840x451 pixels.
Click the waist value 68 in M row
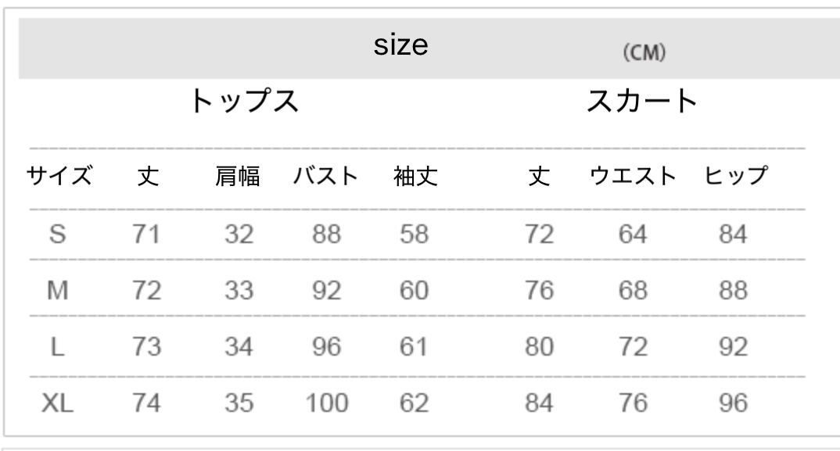[x=632, y=291]
